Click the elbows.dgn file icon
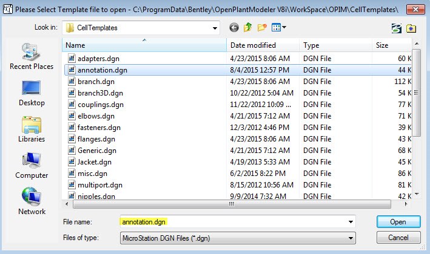This screenshot has height=254, width=430. click(72, 116)
